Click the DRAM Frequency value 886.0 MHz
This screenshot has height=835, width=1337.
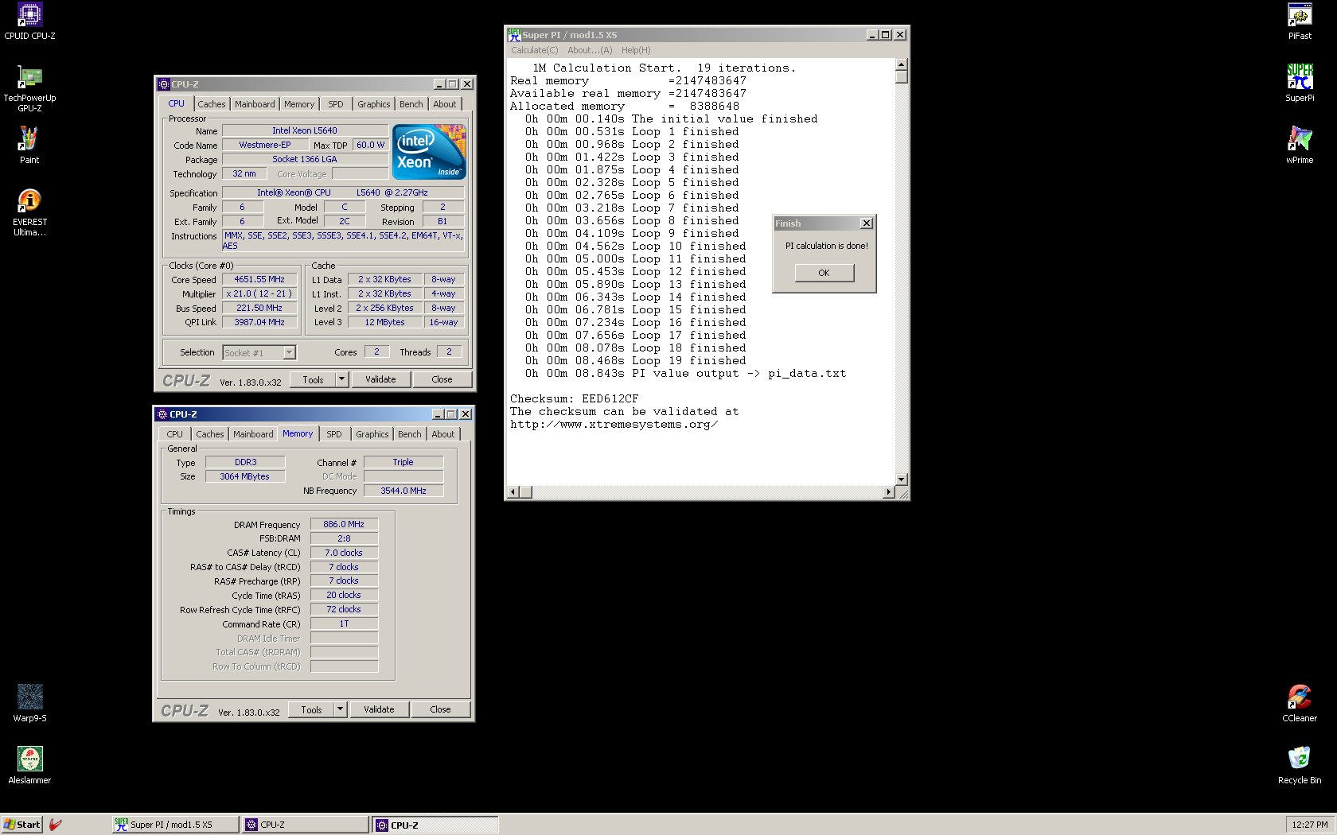pos(344,525)
